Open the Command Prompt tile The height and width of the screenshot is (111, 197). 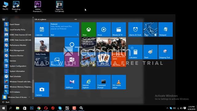point(104,82)
